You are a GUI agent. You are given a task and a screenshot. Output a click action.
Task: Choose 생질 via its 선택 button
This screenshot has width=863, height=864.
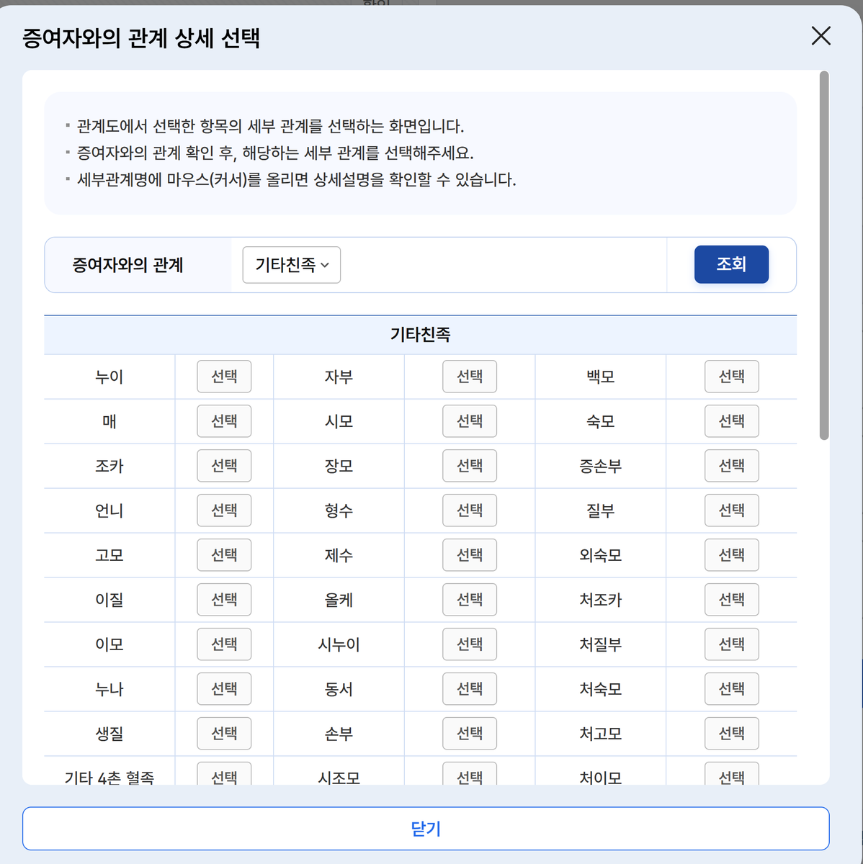(224, 734)
